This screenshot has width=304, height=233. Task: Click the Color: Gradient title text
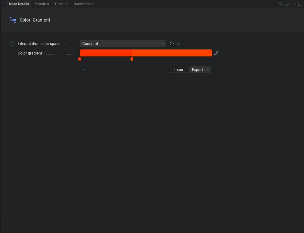click(35, 20)
